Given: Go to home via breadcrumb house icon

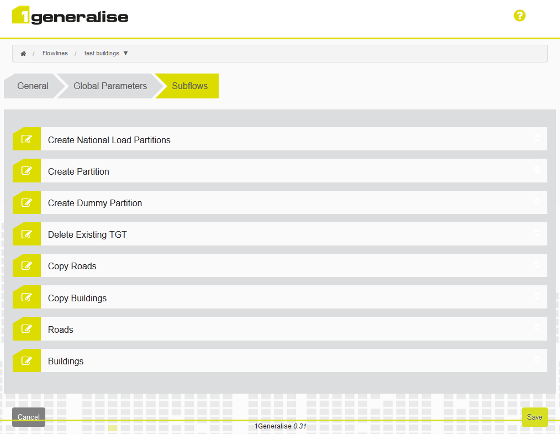Looking at the screenshot, I should tap(23, 54).
